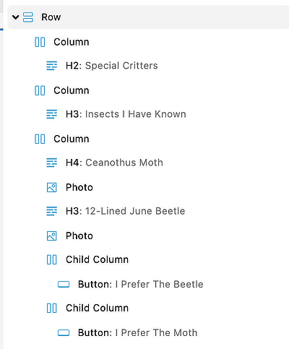289x349 pixels.
Task: Select H3: 12-Lined June Beetle heading
Action: pos(126,211)
